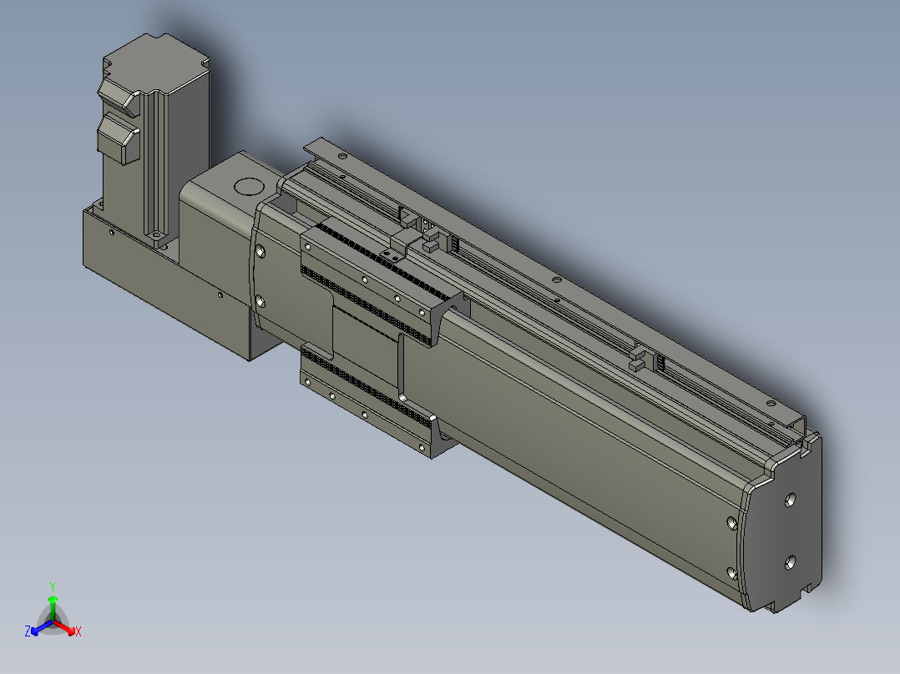
Task: Select the small two-screw bracket on the carriage top
Action: pos(392,254)
